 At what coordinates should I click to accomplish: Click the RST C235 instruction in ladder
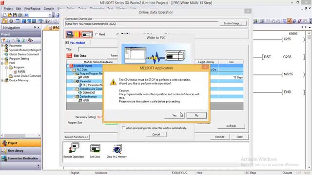pos(283,57)
